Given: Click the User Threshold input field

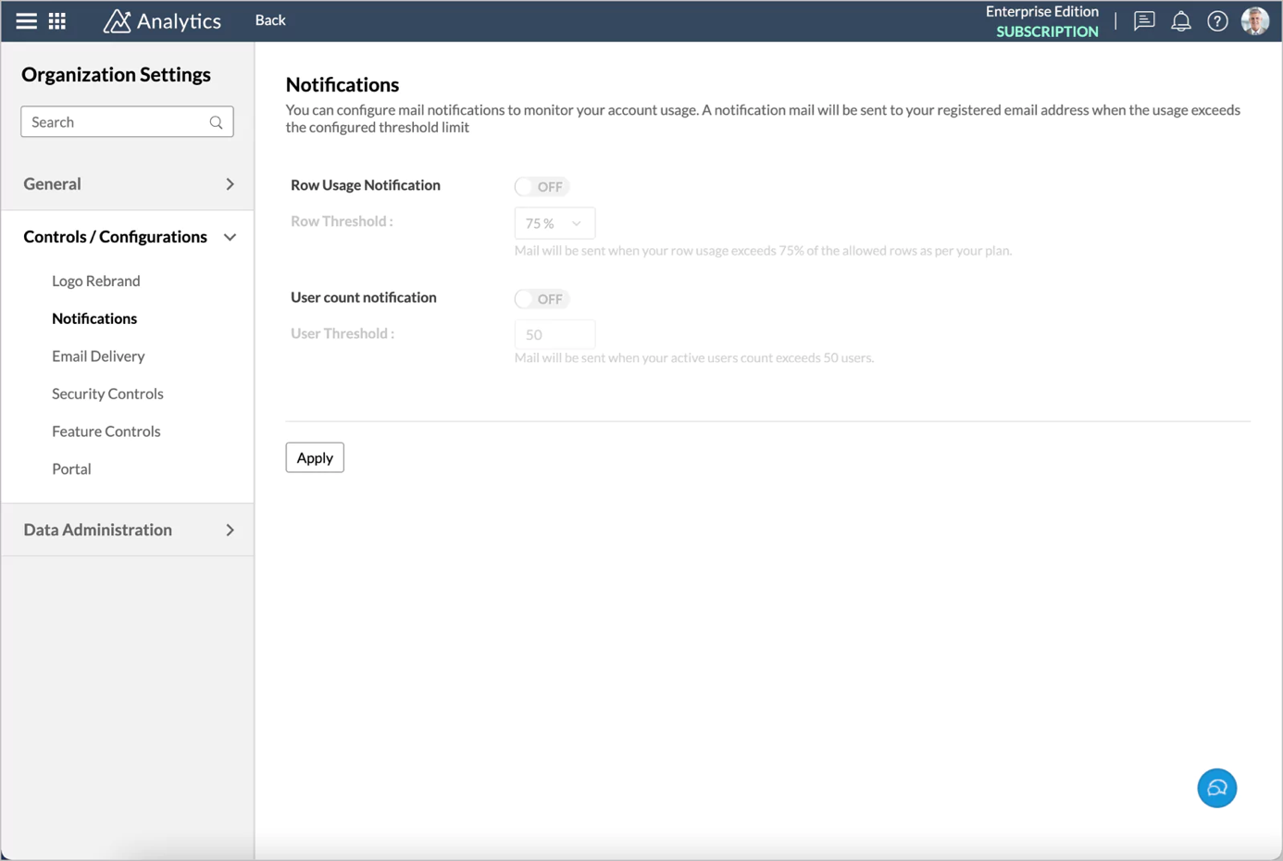Looking at the screenshot, I should pos(554,334).
